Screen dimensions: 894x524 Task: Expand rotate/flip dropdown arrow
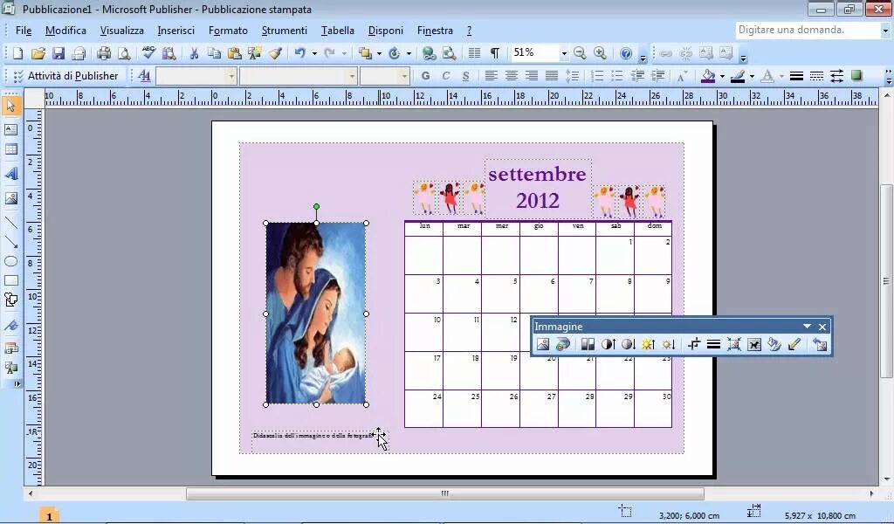pyautogui.click(x=409, y=53)
